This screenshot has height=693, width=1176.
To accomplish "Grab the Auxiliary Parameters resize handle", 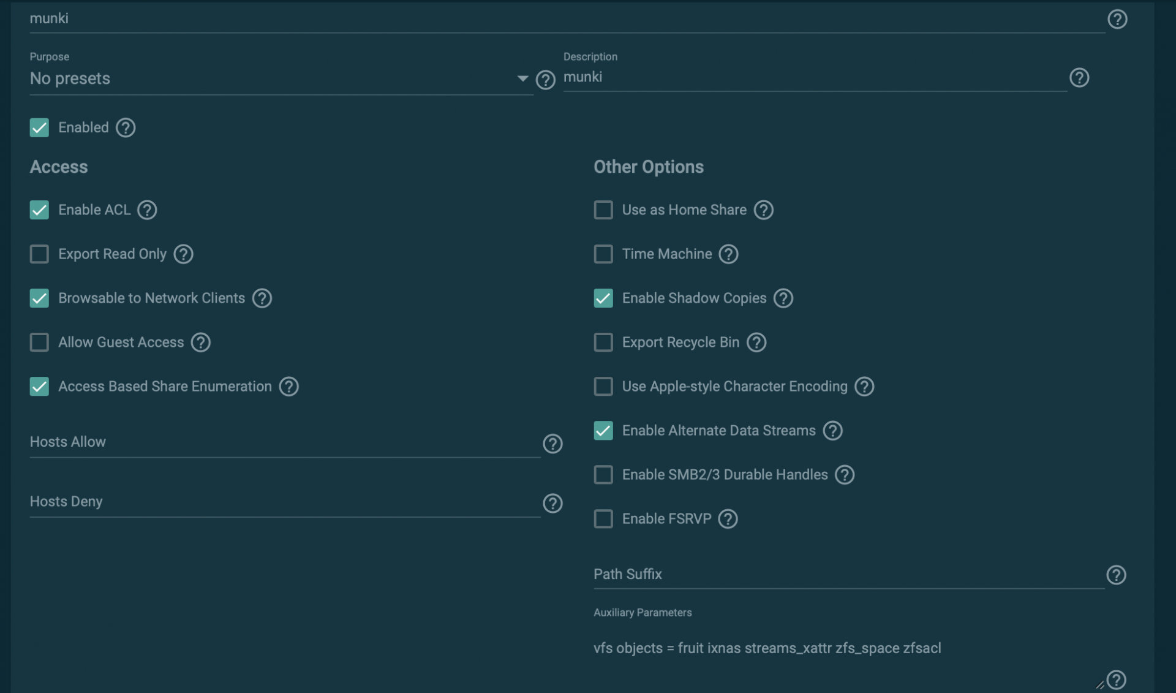I will click(x=1100, y=684).
